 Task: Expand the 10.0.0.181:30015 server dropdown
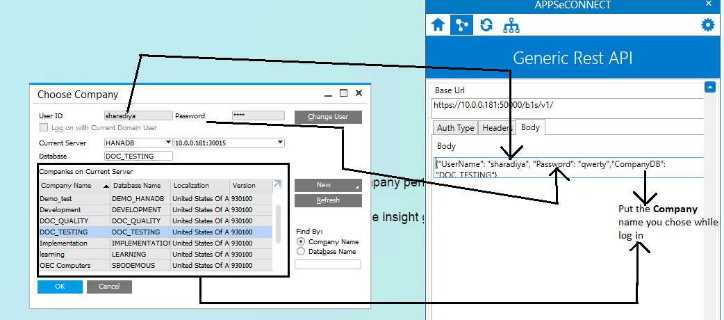(x=280, y=143)
